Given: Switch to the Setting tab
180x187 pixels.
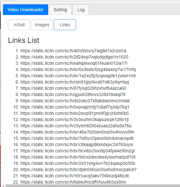Looking at the screenshot, I should coord(60,10).
